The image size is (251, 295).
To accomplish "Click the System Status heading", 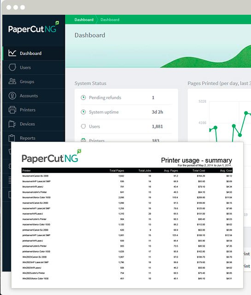I will (x=90, y=83).
